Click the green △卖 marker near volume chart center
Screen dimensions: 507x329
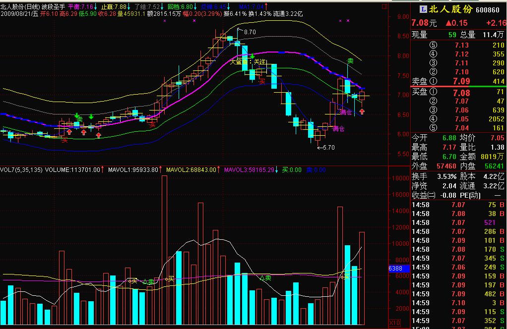tap(265, 277)
